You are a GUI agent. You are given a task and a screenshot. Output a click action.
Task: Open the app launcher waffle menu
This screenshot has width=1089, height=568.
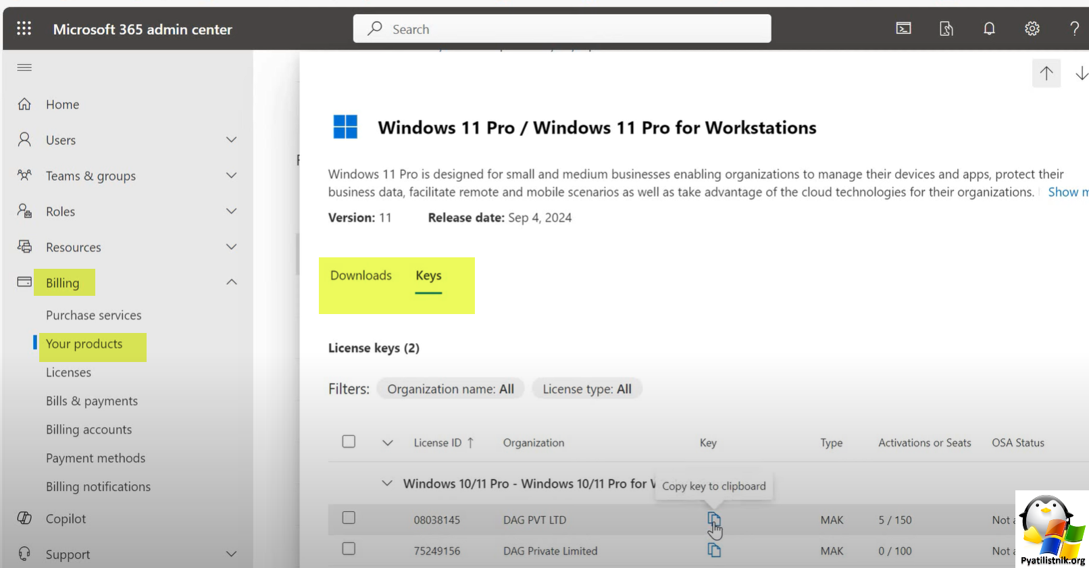click(x=24, y=28)
